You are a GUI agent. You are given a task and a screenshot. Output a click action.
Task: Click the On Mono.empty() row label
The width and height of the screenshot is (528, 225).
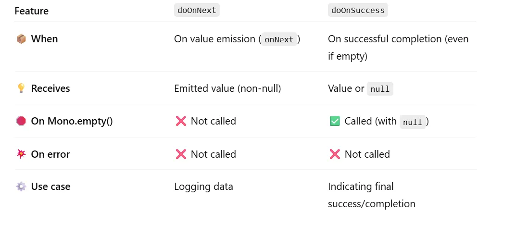72,121
